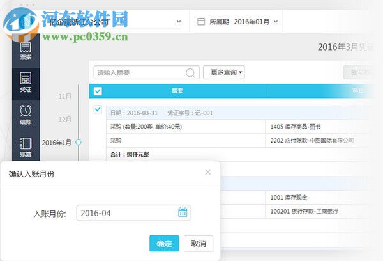The image size is (383, 261).
Task: Click the calendar icon beside 所属期
Action: [201, 22]
